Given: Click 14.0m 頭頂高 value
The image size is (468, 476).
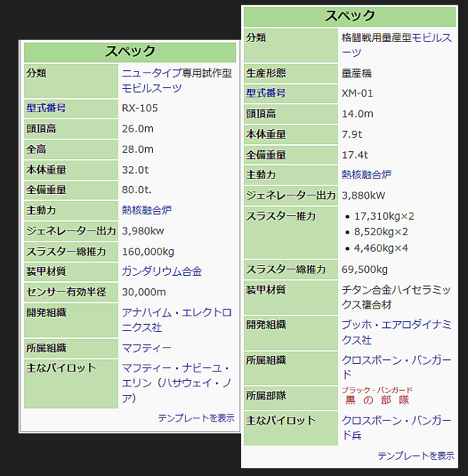Looking at the screenshot, I should coord(357,114).
